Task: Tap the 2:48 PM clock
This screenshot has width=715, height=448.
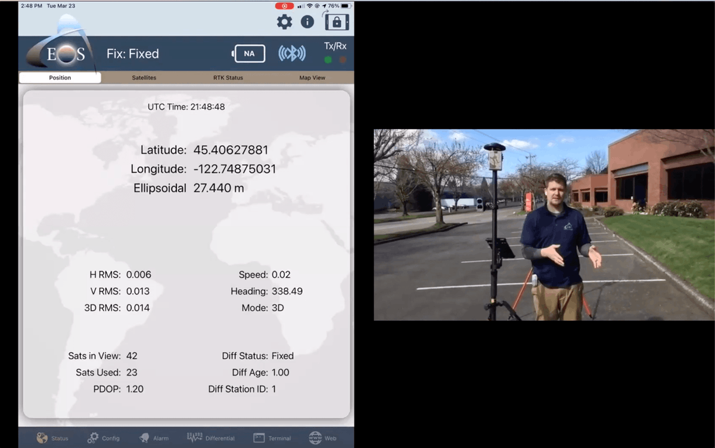Action: pyautogui.click(x=32, y=6)
